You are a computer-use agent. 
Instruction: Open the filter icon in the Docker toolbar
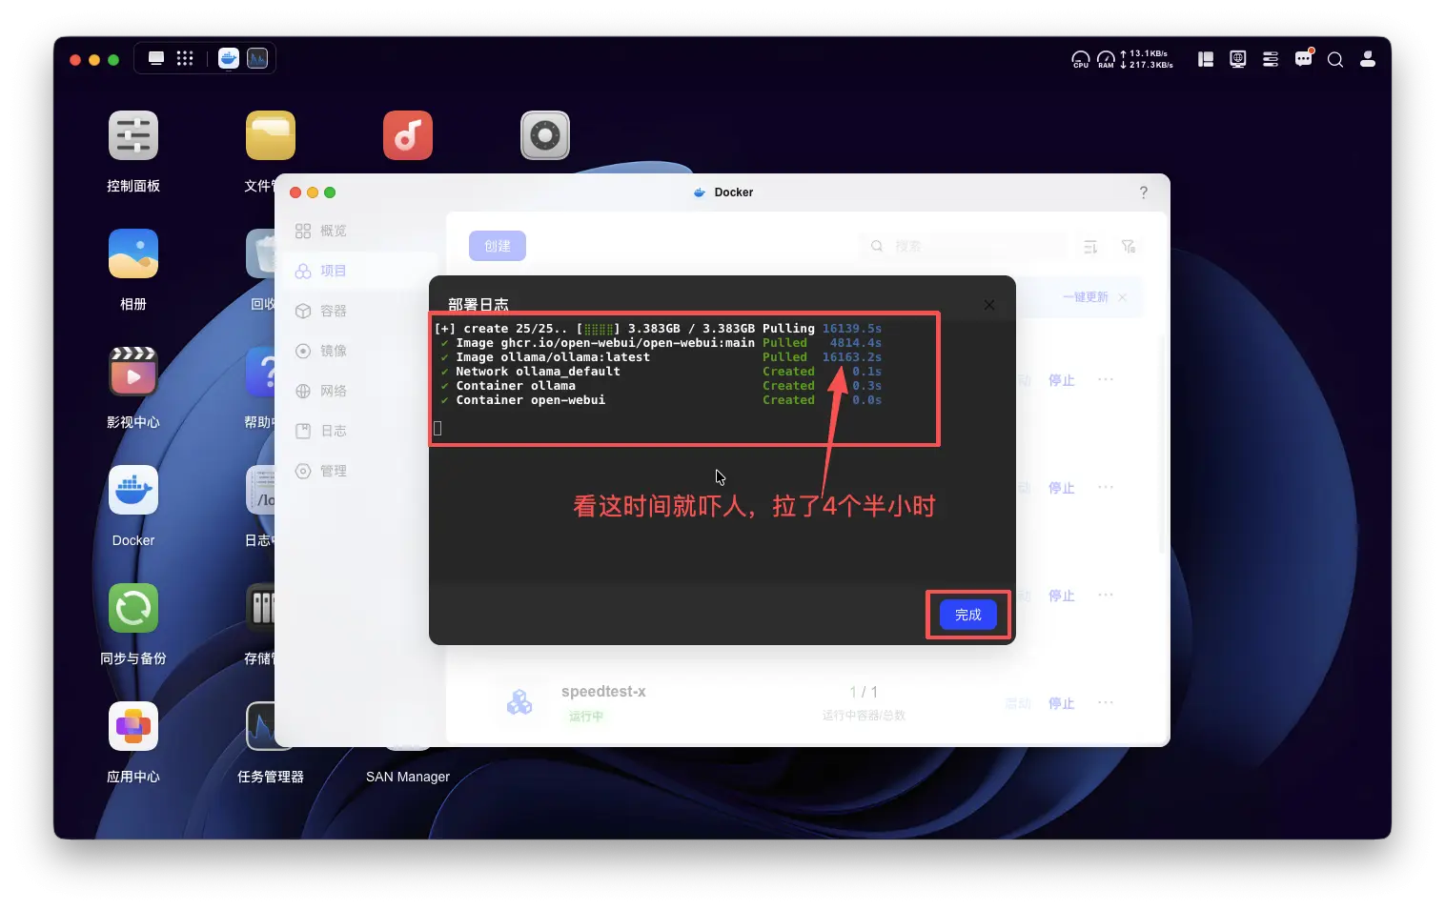tap(1129, 247)
